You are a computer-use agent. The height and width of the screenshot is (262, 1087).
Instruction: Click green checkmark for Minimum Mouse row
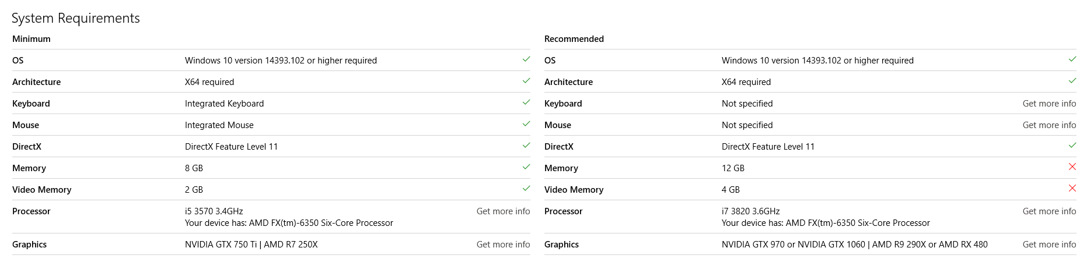coord(526,124)
